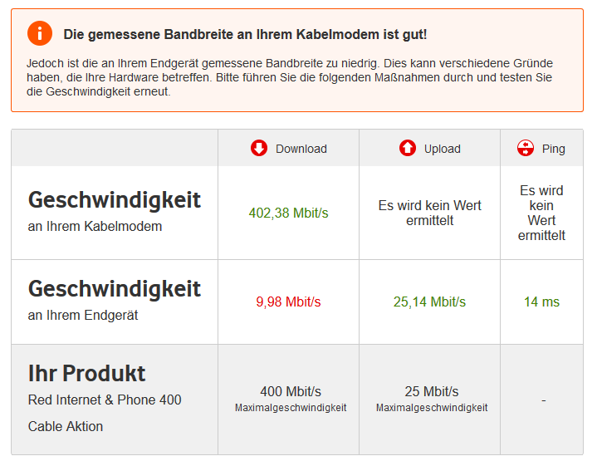The image size is (597, 461).
Task: Click the red 9,98 Mbit/s download value
Action: click(288, 302)
